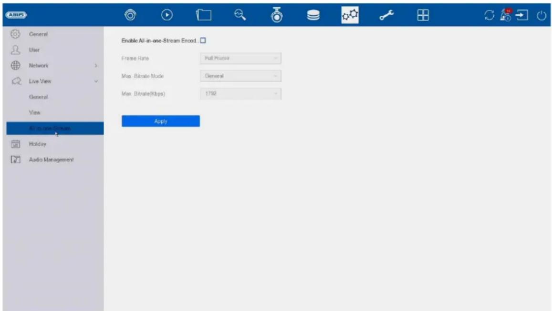Viewport: 552px width, 311px height.
Task: Click the Audio Management music icon
Action: pyautogui.click(x=15, y=160)
